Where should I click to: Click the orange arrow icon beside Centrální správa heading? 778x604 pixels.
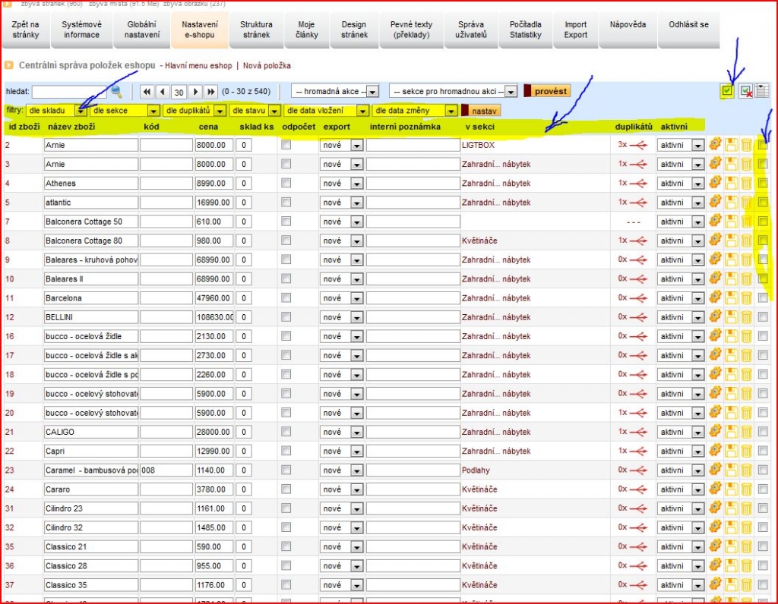click(x=9, y=65)
